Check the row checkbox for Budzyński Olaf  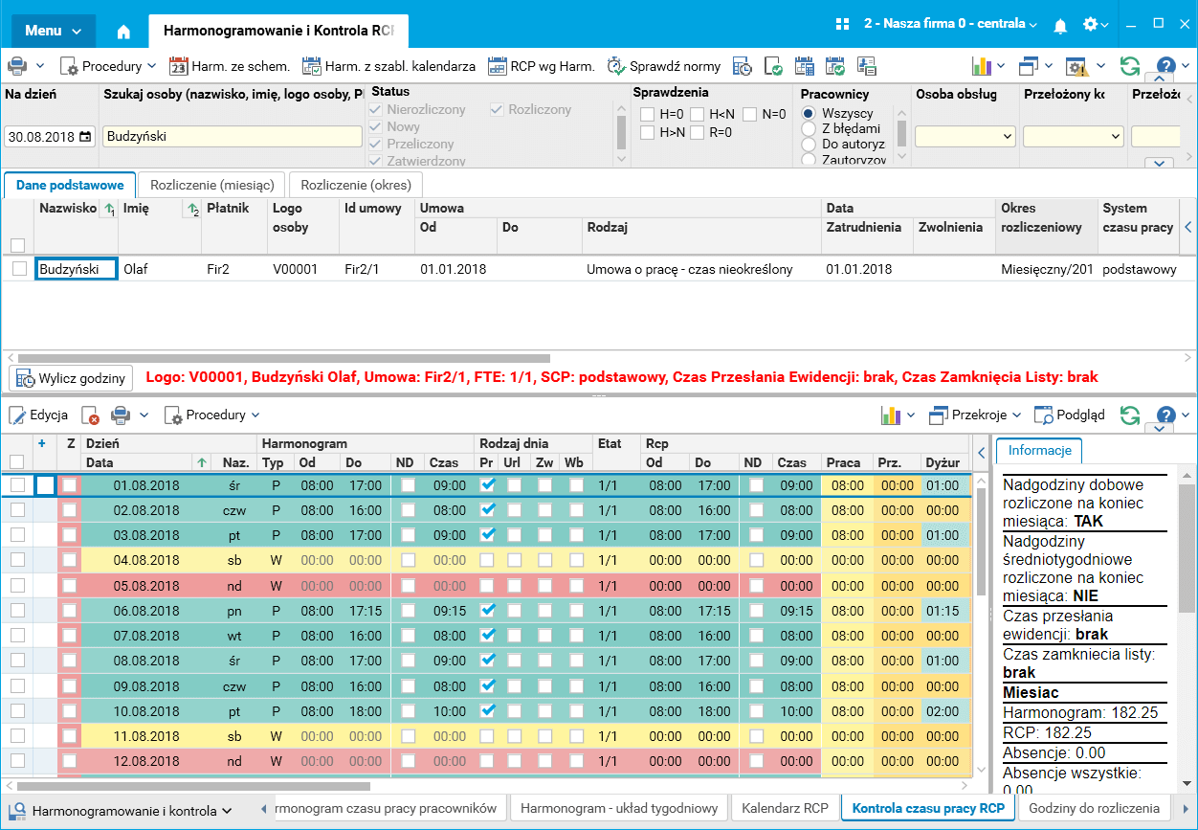[19, 269]
